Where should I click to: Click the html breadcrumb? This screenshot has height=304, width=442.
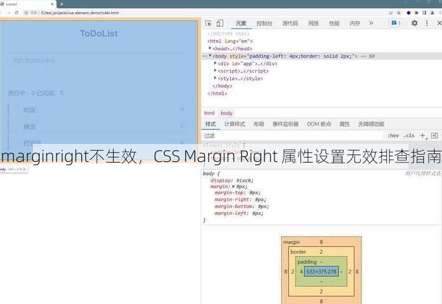pyautogui.click(x=209, y=113)
